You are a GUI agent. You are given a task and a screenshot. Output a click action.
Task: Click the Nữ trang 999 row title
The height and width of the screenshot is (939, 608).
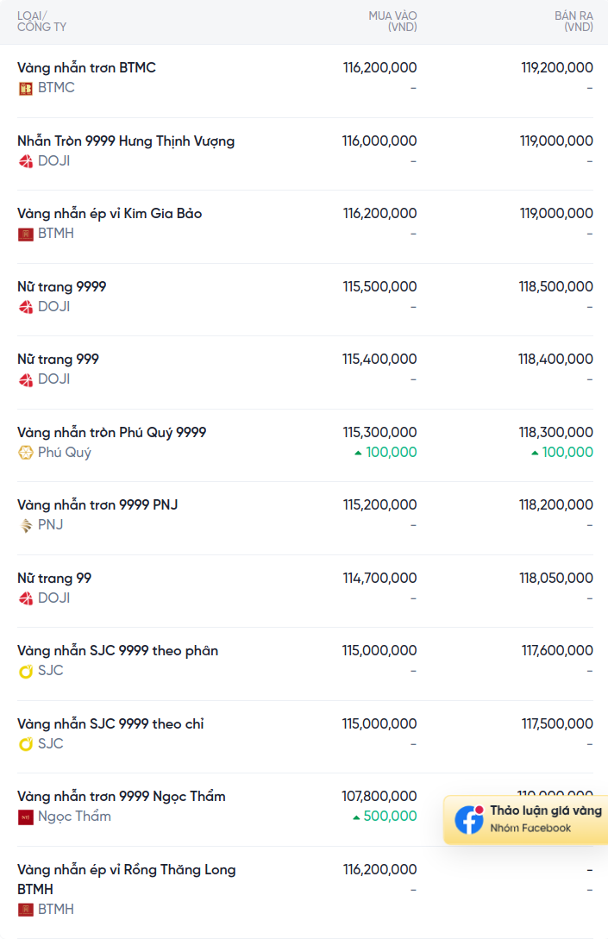58,360
